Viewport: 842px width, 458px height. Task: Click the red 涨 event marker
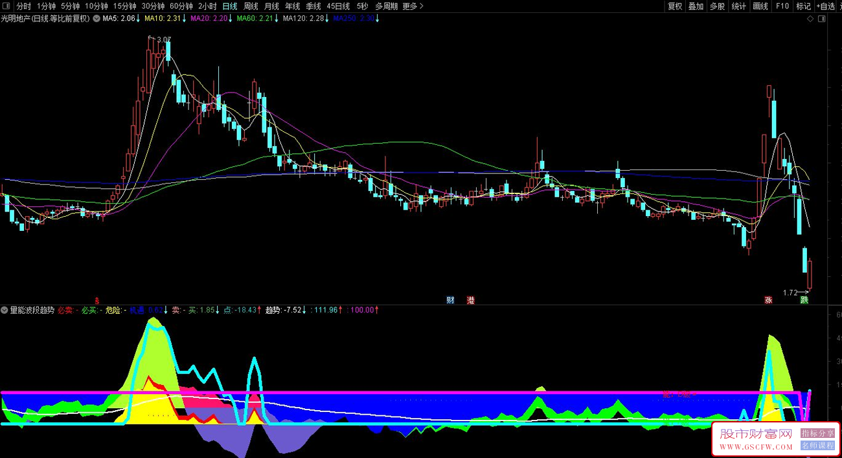(768, 300)
